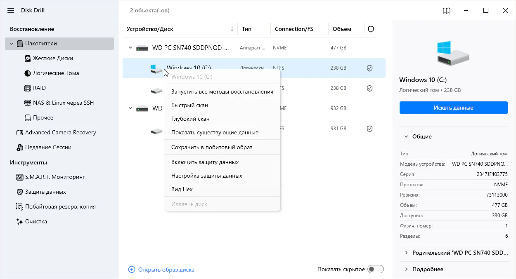
Task: Sort by the Устройство/Диск column header
Action: tap(150, 29)
